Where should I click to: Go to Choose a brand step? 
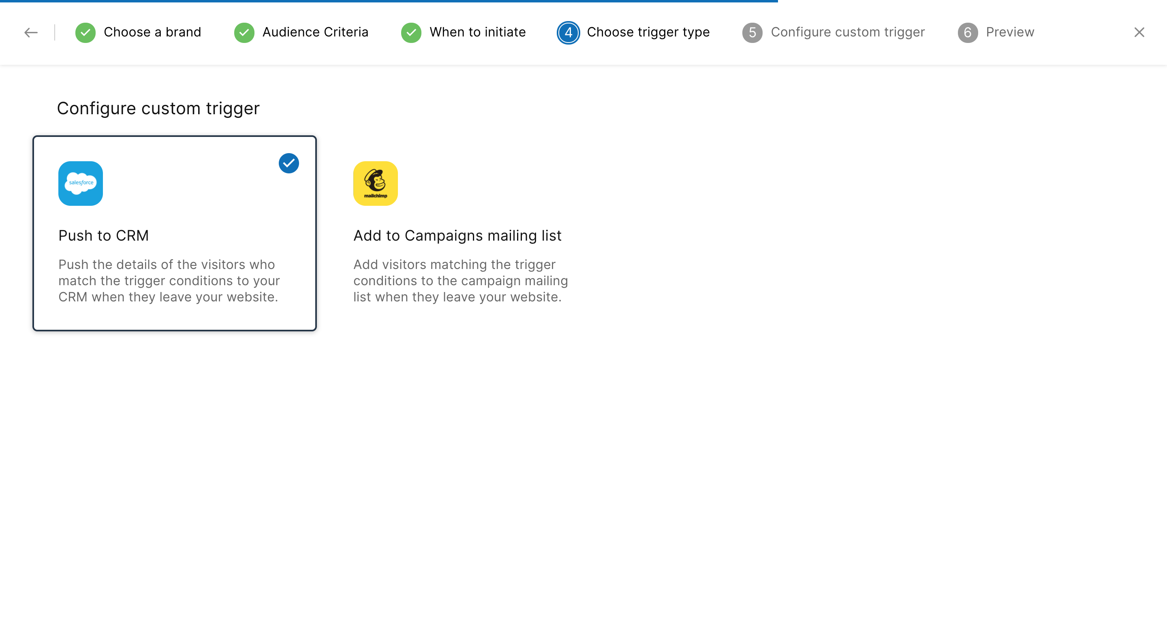[152, 32]
